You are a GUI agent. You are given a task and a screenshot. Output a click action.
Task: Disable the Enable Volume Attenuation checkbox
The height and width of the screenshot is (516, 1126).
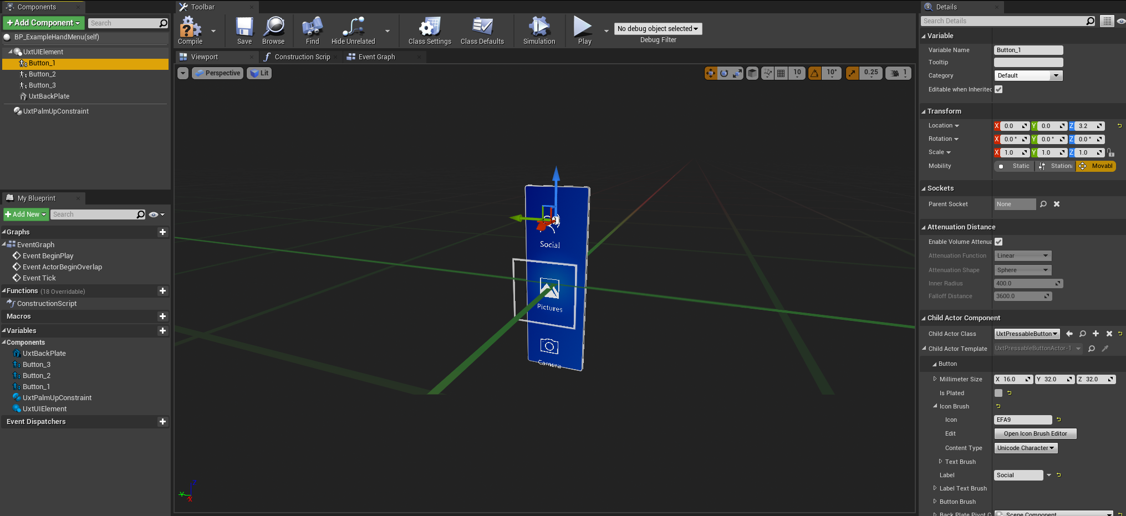[x=998, y=242]
